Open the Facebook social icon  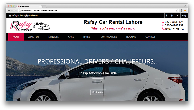coord(167,16)
